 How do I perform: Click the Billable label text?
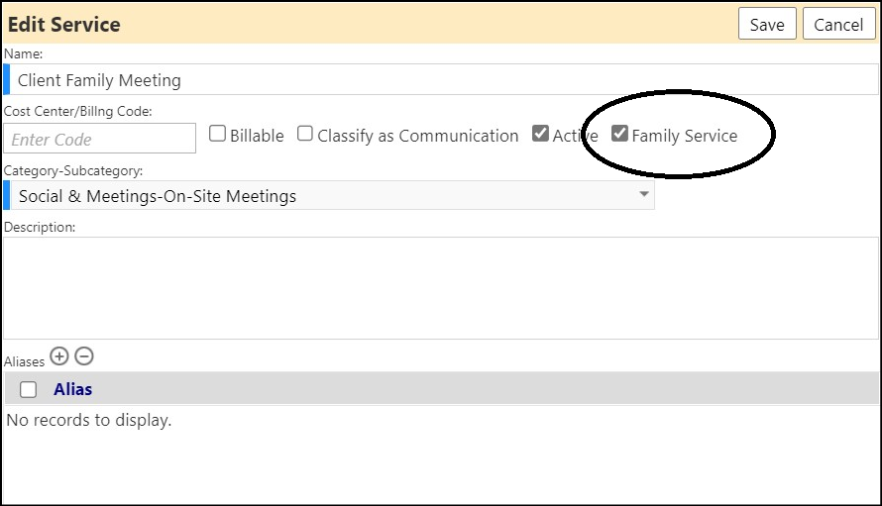[x=257, y=136]
